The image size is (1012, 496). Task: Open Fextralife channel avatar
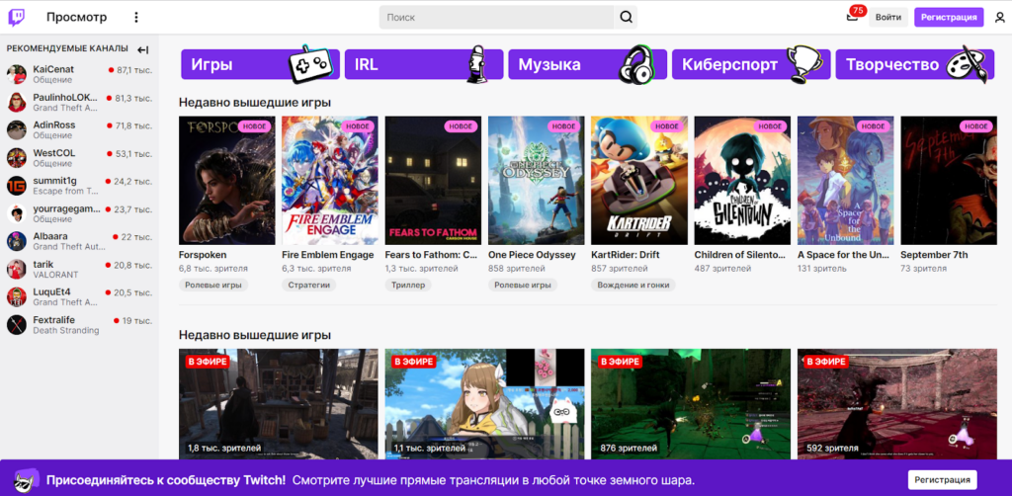17,325
